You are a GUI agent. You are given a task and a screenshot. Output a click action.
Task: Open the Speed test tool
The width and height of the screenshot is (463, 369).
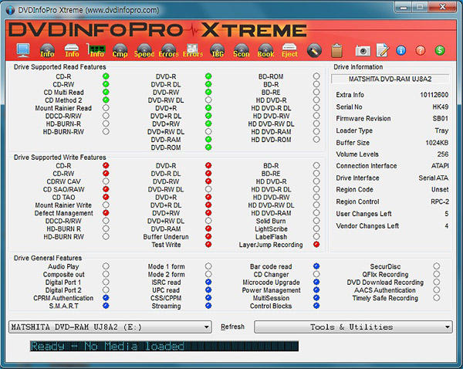tap(144, 50)
